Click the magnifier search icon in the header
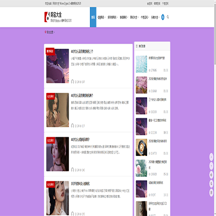 [x=167, y=17]
